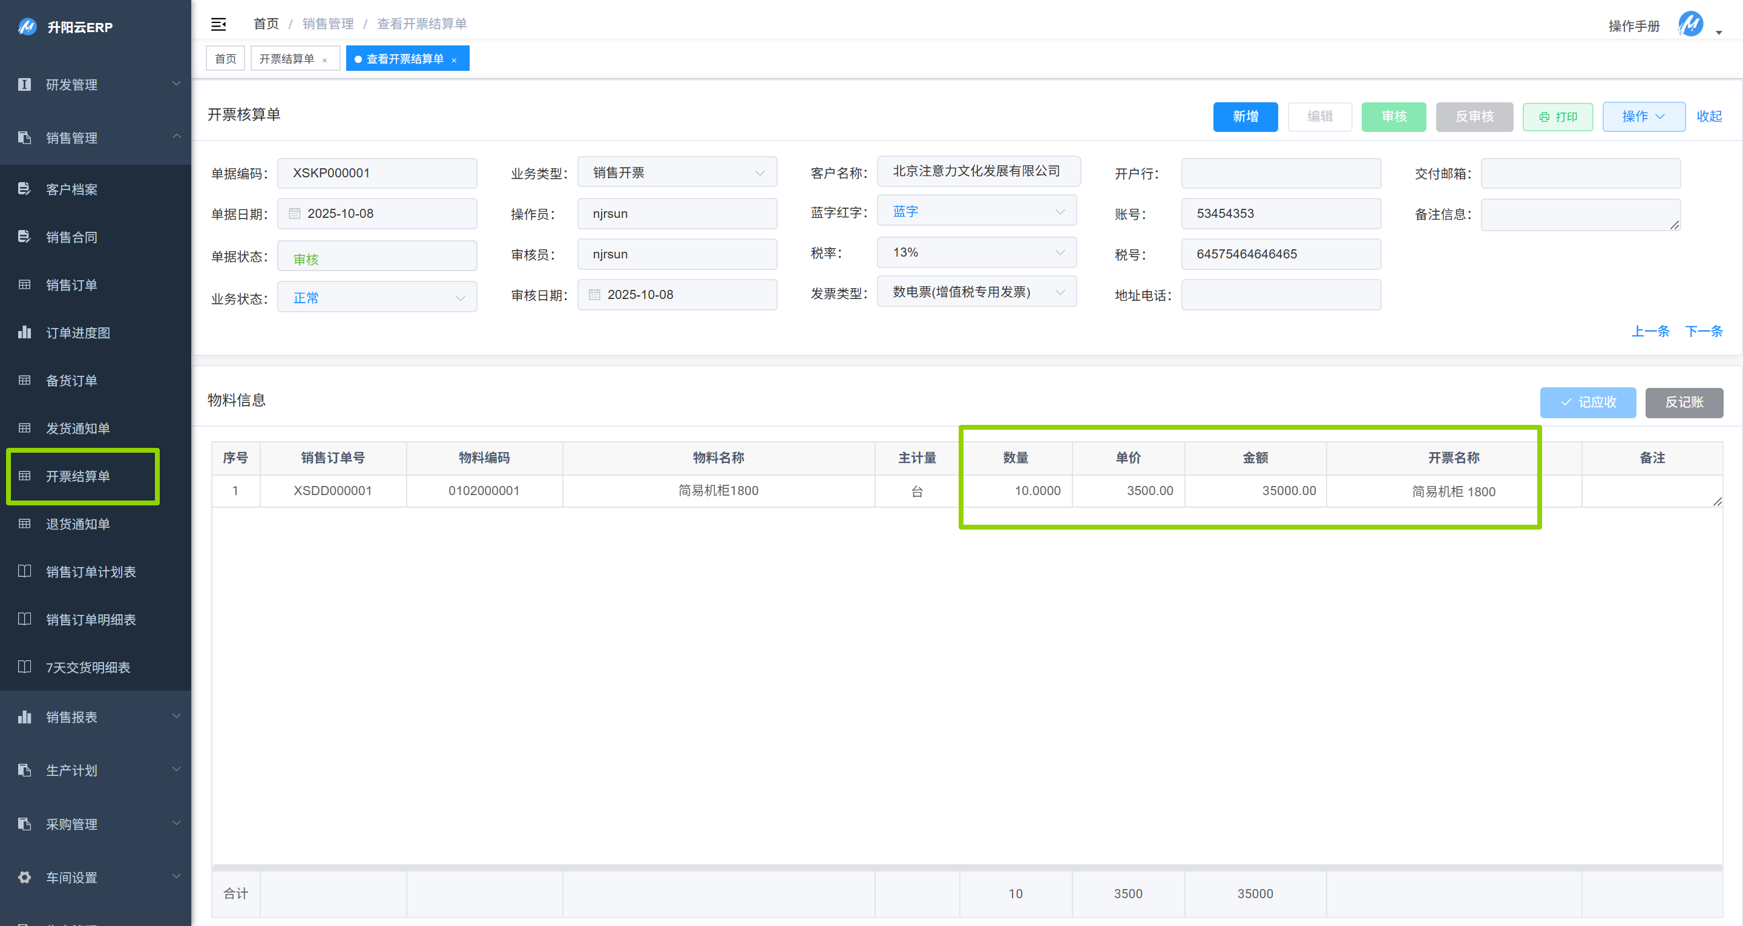Switch to the 首页 tab
This screenshot has width=1743, height=926.
pos(225,59)
